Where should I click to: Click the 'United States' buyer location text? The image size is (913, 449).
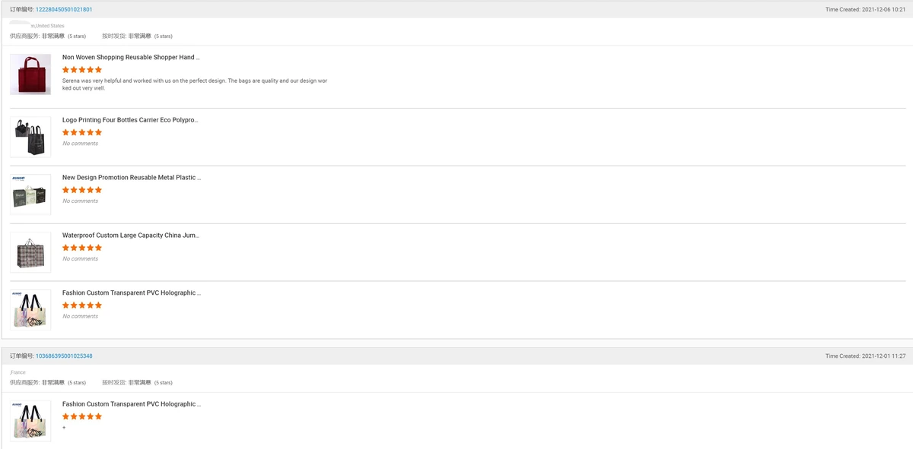(50, 26)
